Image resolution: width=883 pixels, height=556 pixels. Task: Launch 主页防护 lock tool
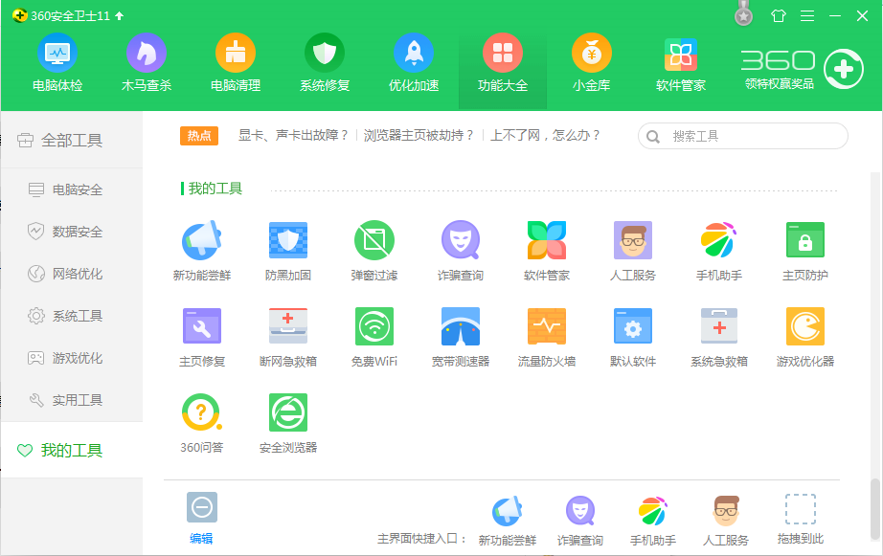804,251
